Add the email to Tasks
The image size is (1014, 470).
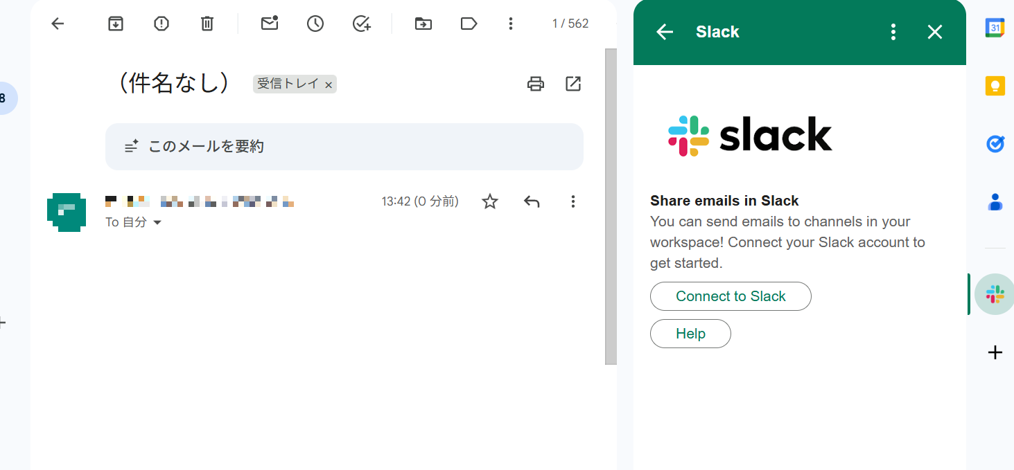tap(361, 23)
